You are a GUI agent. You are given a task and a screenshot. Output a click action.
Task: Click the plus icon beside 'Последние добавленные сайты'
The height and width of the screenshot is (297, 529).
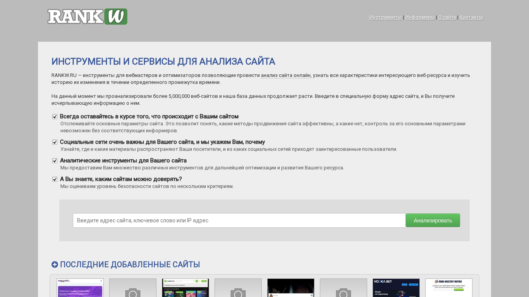coord(55,265)
